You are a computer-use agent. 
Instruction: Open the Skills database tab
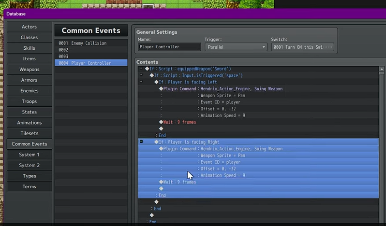point(29,48)
